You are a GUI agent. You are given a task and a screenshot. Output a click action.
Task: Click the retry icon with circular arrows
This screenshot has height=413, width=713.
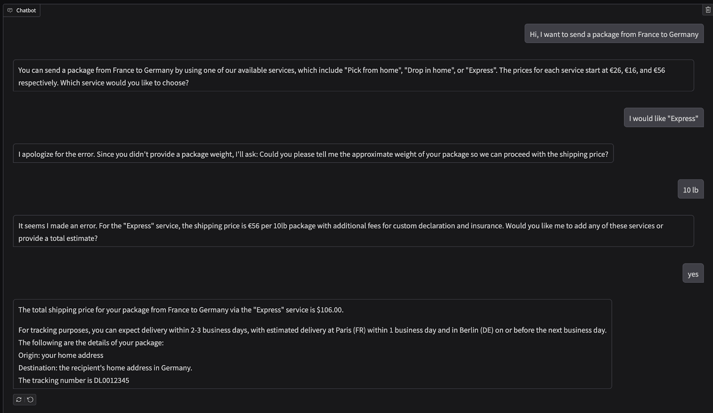coord(19,400)
